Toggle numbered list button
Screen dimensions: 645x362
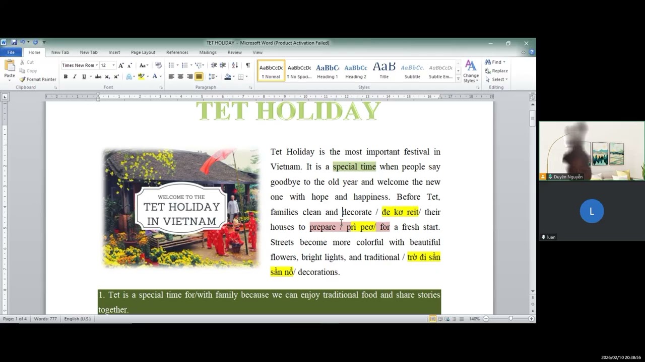(x=184, y=65)
